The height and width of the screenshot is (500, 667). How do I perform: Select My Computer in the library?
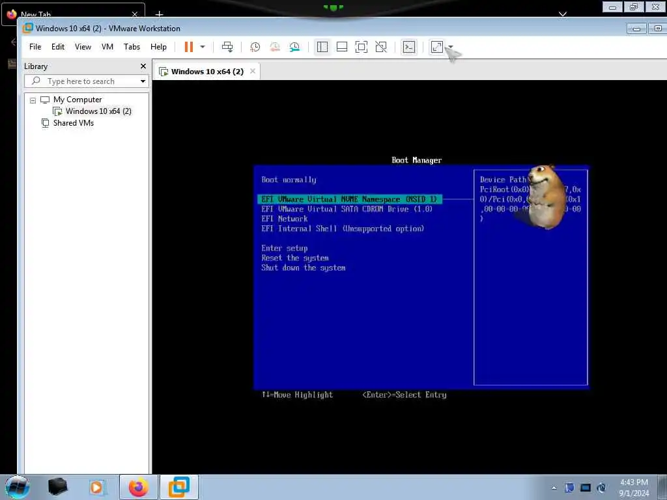pyautogui.click(x=78, y=100)
